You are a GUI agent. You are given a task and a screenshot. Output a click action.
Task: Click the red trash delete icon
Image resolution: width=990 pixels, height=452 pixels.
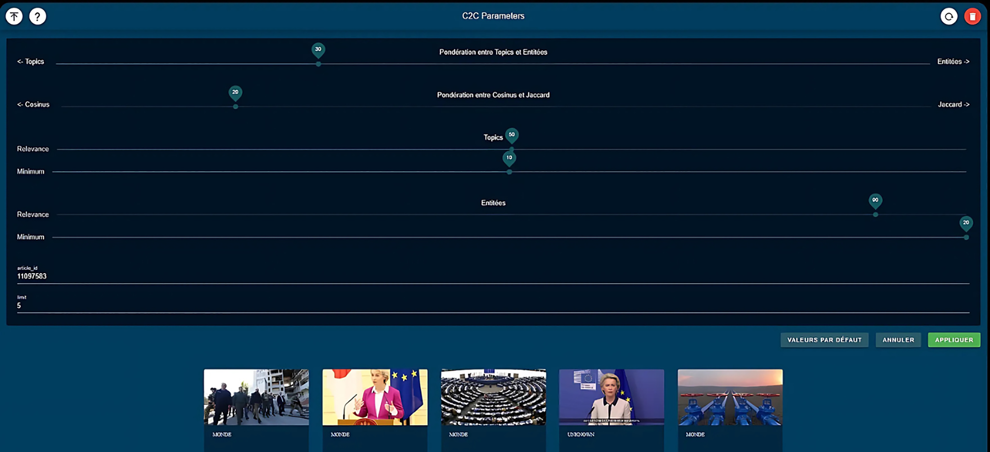(x=972, y=16)
